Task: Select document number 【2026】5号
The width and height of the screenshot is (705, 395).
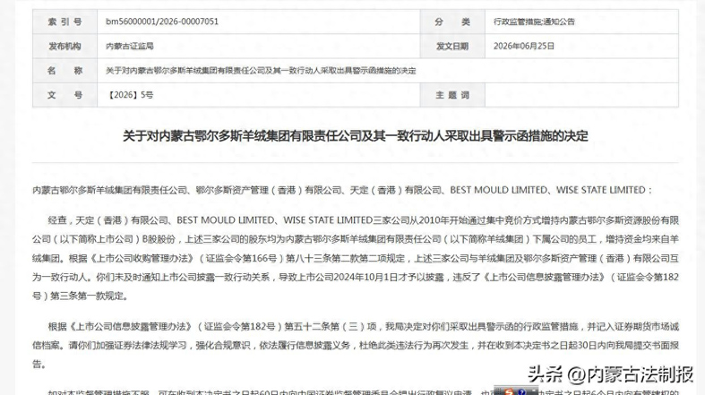Action: (x=130, y=95)
